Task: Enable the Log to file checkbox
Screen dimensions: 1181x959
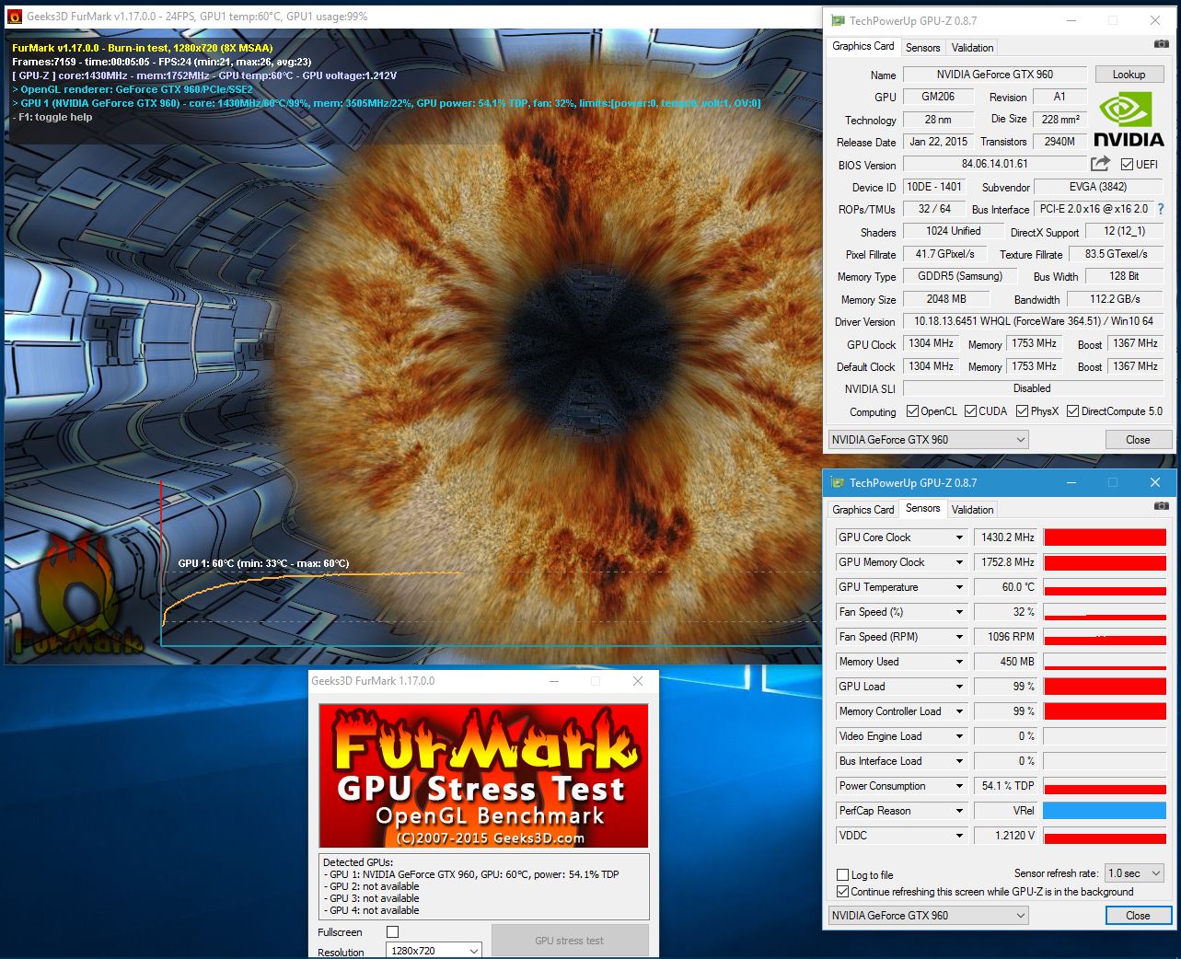Action: click(842, 875)
